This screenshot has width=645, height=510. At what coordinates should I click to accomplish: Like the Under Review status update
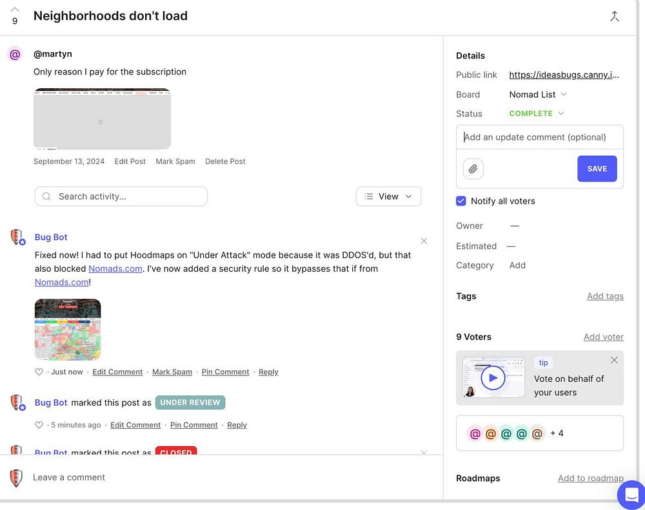tap(39, 425)
